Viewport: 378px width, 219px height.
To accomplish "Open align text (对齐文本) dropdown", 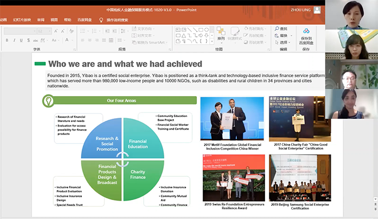I will pos(143,36).
